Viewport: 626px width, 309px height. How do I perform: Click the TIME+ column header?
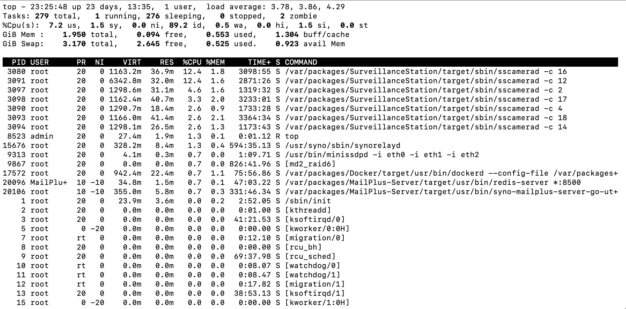coord(259,62)
